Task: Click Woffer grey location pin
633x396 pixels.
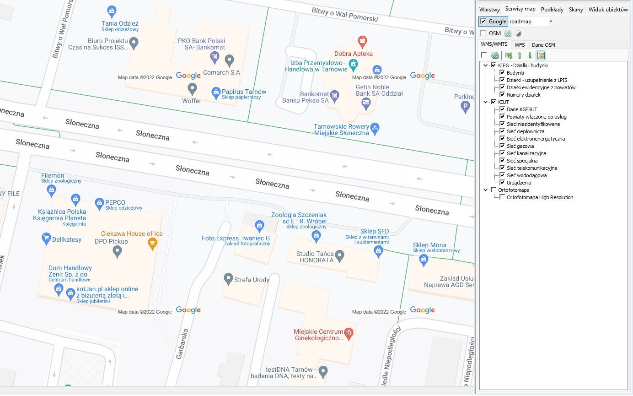Action: [x=192, y=88]
